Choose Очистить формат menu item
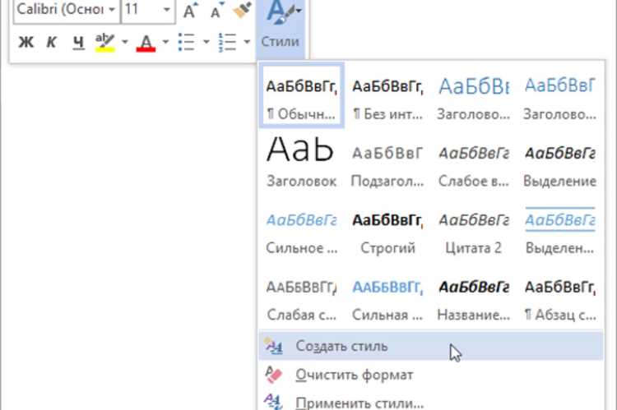 [x=431, y=375]
